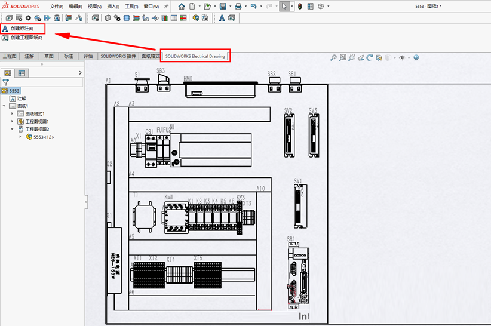Switch to the PropertyManager panel tab
This screenshot has width=491, height=326.
point(22,73)
